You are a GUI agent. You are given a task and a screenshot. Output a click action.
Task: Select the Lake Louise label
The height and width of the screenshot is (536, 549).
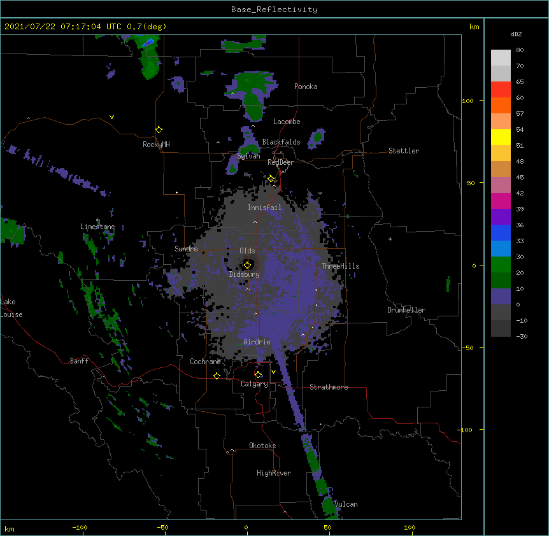(11, 308)
